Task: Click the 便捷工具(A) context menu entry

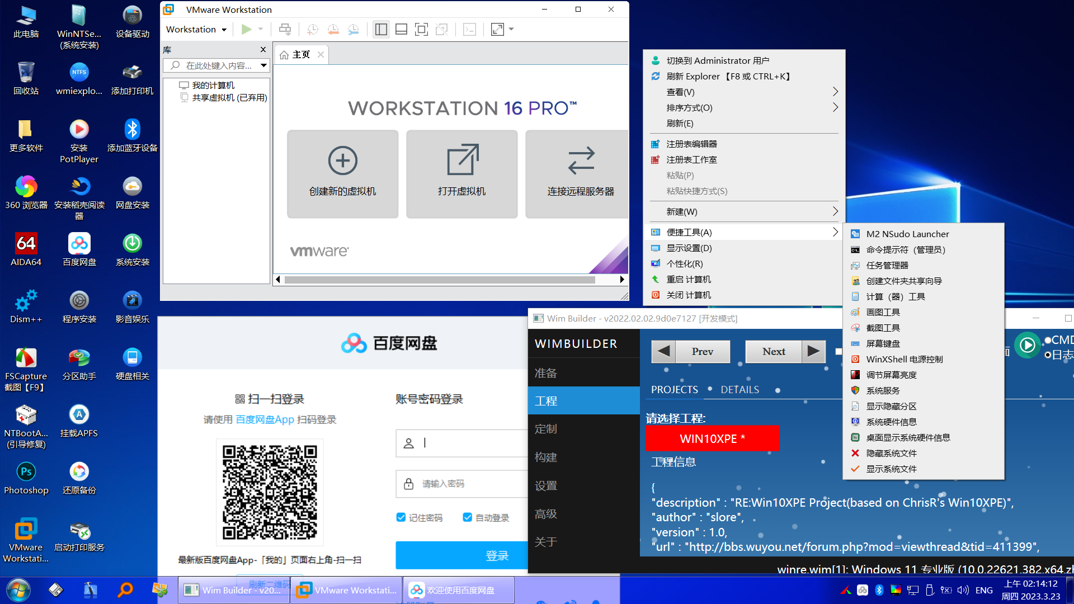Action: coord(744,232)
